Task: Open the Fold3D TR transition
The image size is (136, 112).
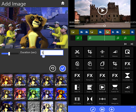Action: 115,88
